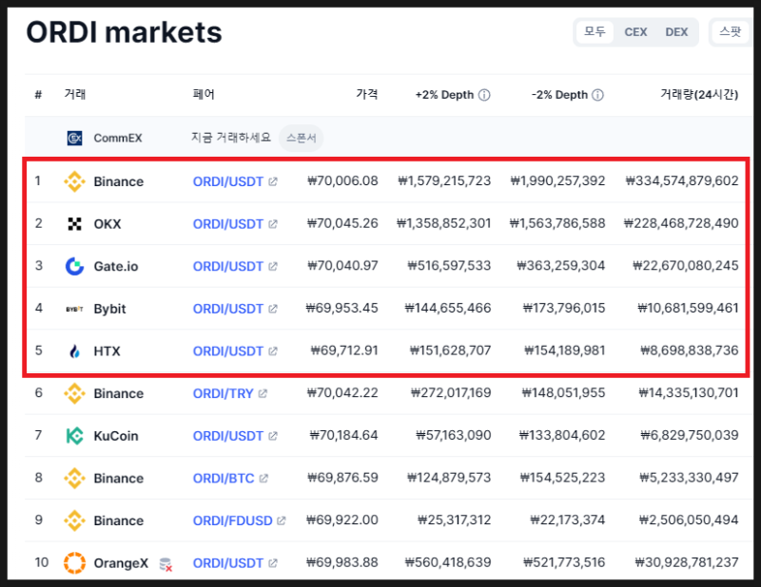This screenshot has height=587, width=761.
Task: Click the warning database icon beside OrangeX
Action: [166, 564]
